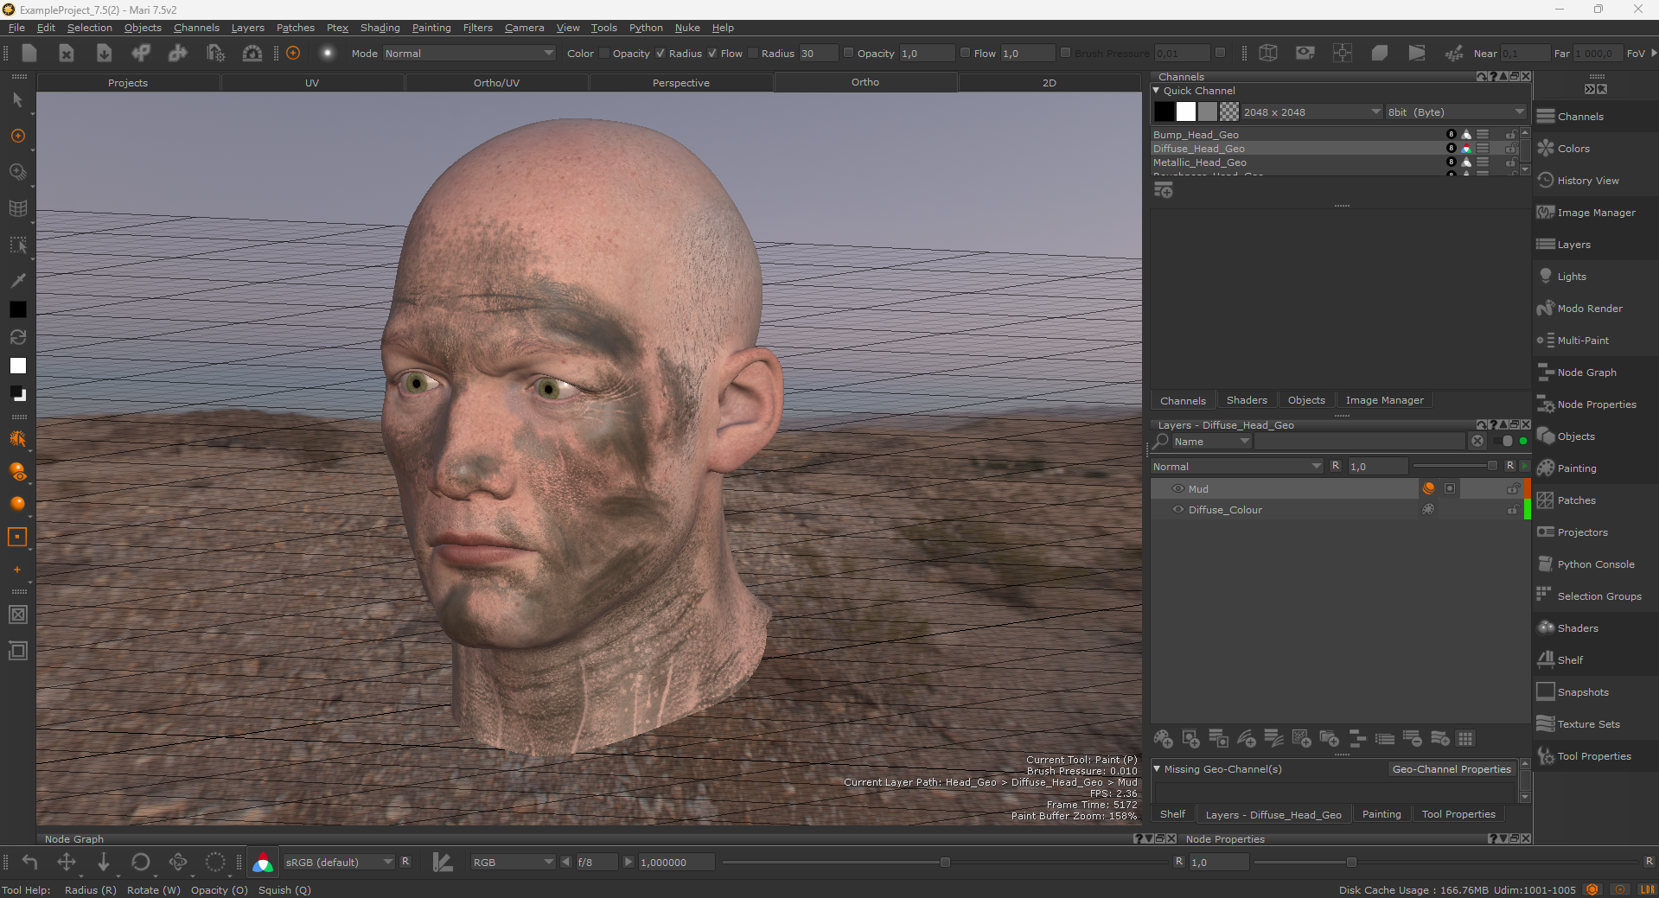Select the orange Paint brush toolbar icon
This screenshot has width=1659, height=898.
(x=293, y=53)
